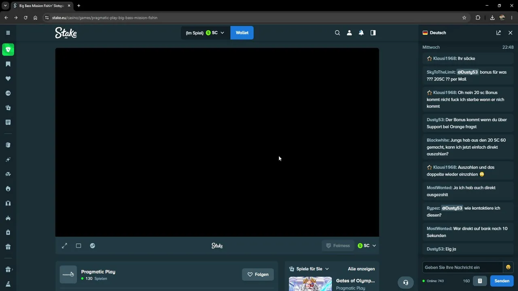Click username SkyToTheLimit in chat
Screen dimensions: 518x291
tap(441, 72)
